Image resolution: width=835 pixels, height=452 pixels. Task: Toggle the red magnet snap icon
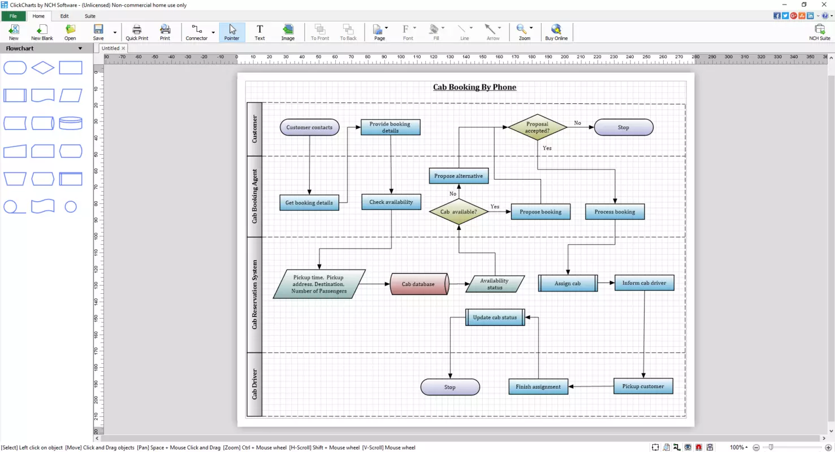pos(699,447)
